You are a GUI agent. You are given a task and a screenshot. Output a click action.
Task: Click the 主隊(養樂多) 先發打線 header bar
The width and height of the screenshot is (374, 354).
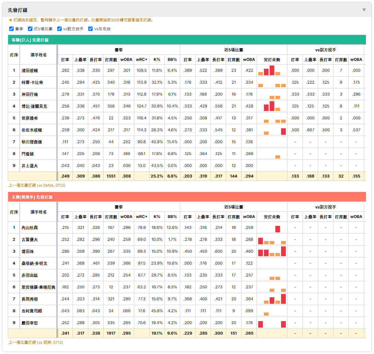click(x=187, y=197)
